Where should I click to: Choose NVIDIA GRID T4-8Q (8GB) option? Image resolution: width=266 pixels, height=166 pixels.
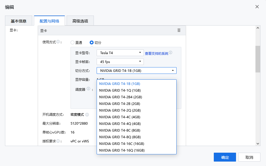pos(137,137)
